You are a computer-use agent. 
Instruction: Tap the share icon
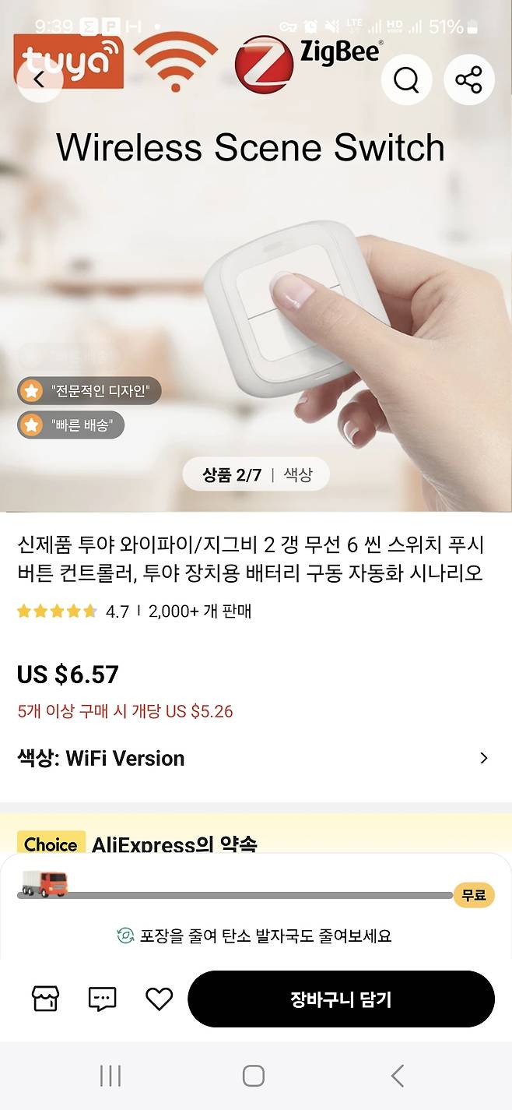[x=468, y=79]
